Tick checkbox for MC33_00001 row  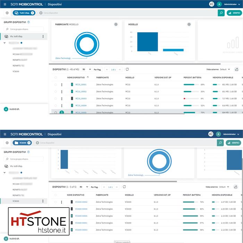click(56, 85)
